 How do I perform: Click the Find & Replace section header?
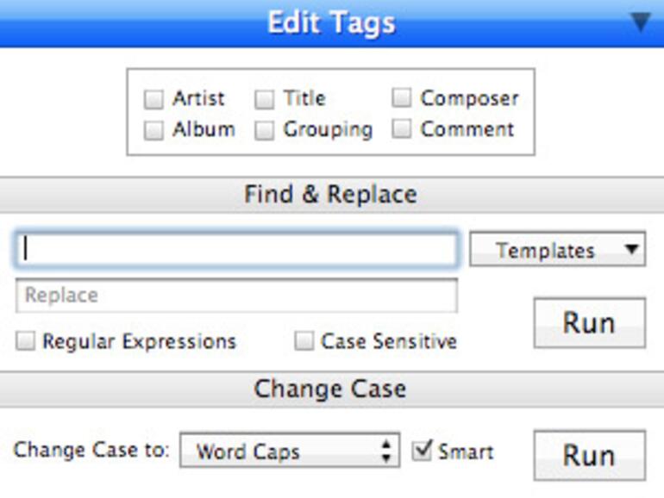pos(331,195)
